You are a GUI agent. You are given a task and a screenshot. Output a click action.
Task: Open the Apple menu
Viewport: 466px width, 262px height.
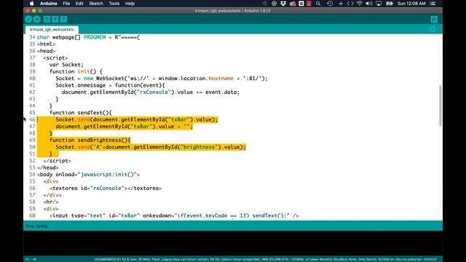32,4
